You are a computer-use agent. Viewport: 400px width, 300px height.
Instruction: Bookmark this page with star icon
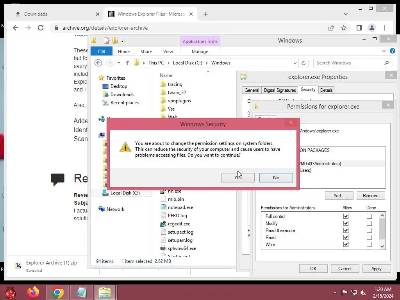[344, 28]
